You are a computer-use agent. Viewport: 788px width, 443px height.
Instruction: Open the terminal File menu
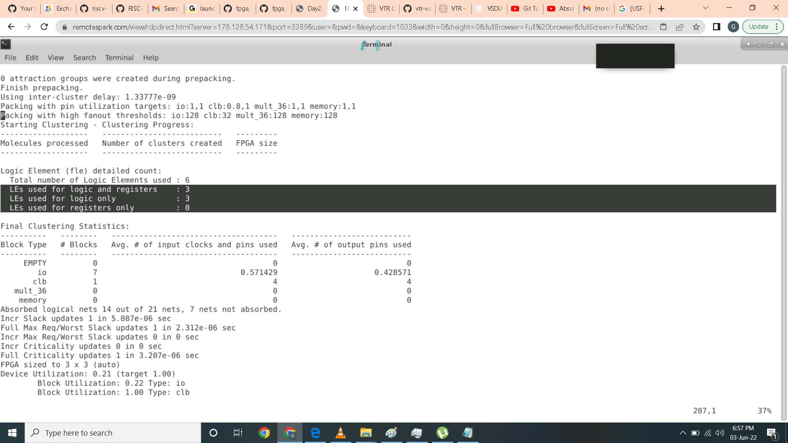(10, 57)
